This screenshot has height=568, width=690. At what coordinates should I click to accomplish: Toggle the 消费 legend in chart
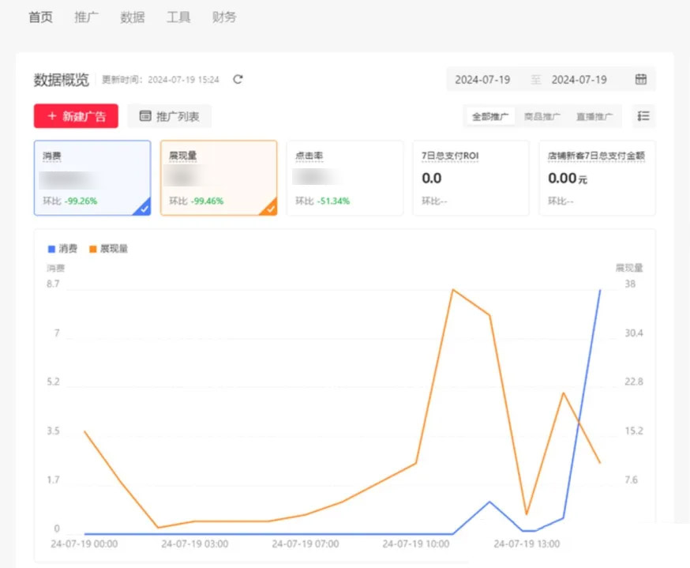(62, 249)
